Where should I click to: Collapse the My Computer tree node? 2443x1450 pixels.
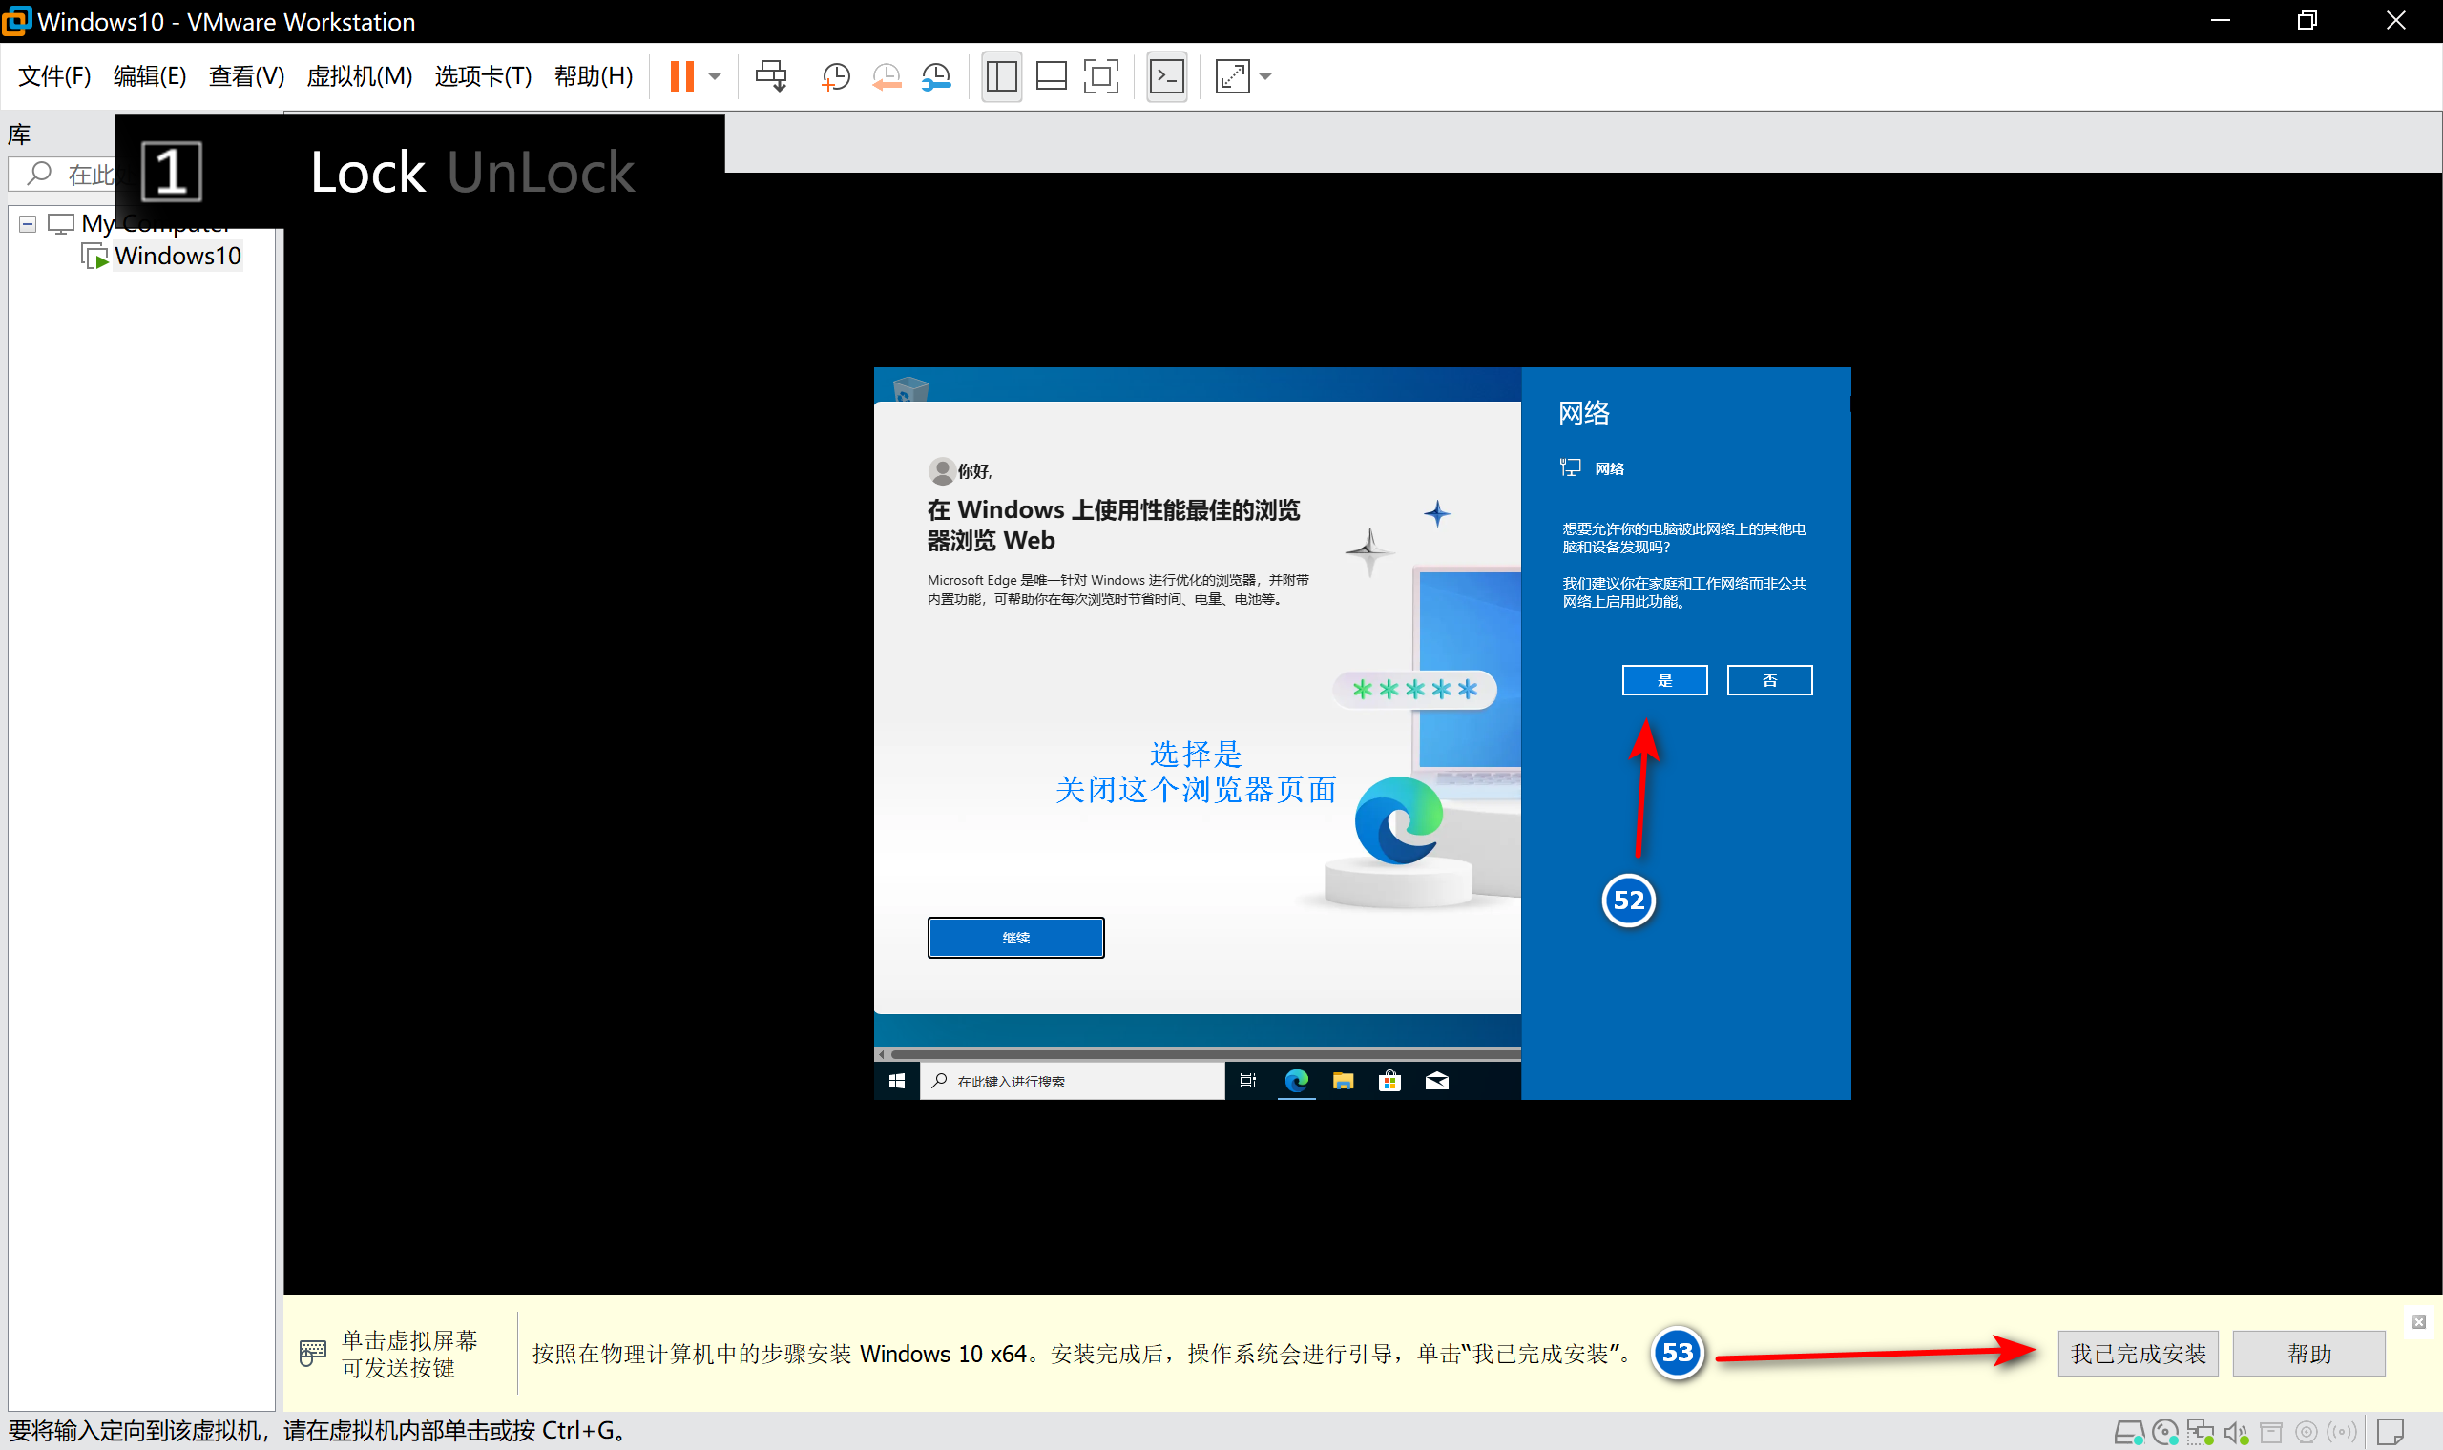click(x=28, y=224)
